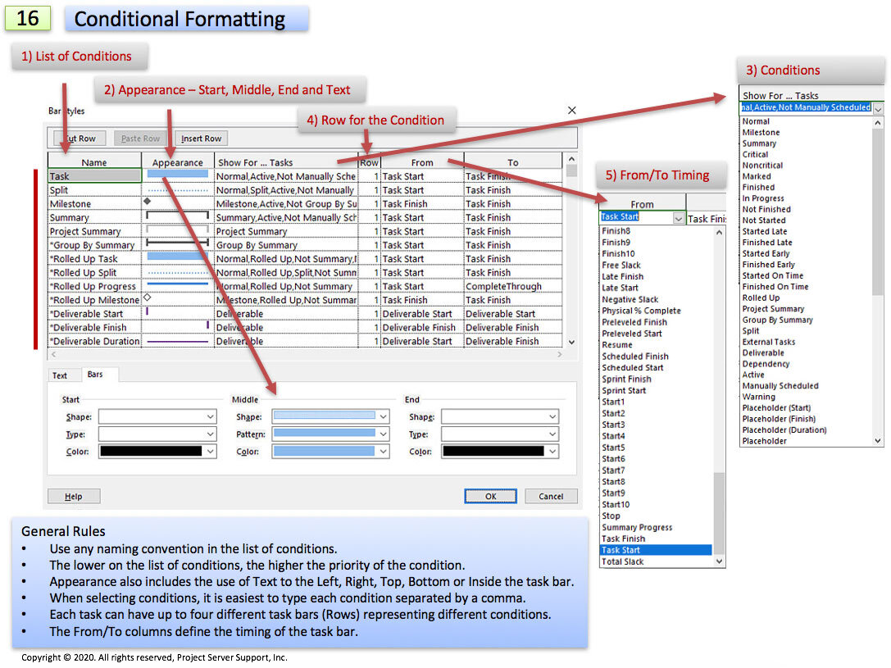This screenshot has height=668, width=891.
Task: Choose Manually Scheduled in Show For list
Action: 780,386
